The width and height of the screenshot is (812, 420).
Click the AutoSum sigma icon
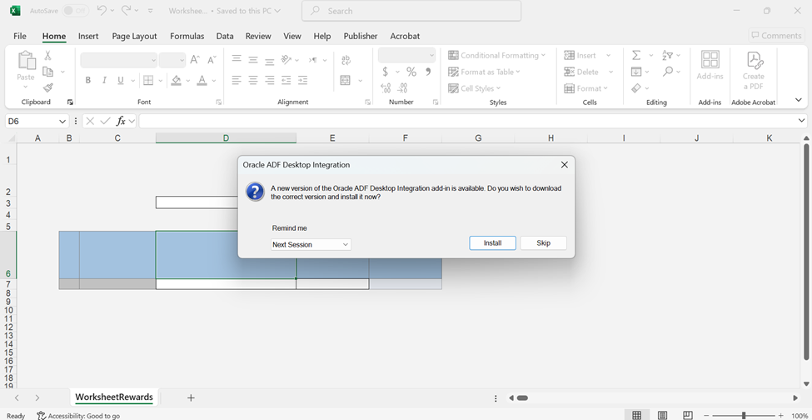[x=636, y=55]
